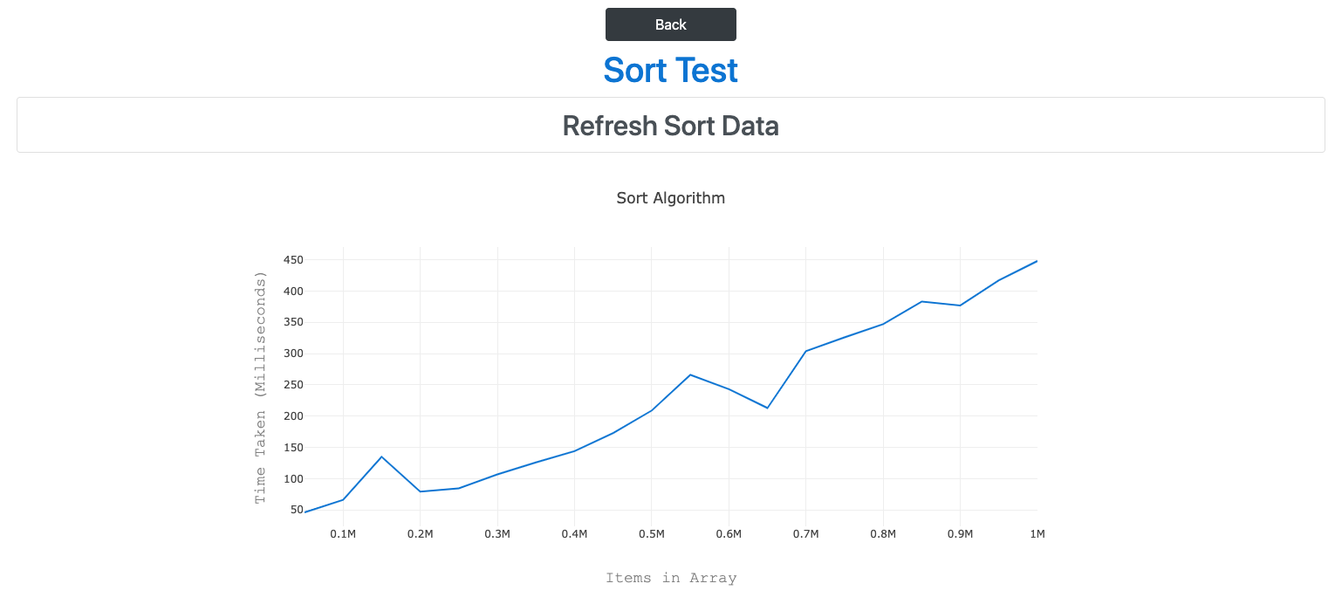Click the line's final point at 1M
This screenshot has width=1342, height=611.
[x=1037, y=261]
